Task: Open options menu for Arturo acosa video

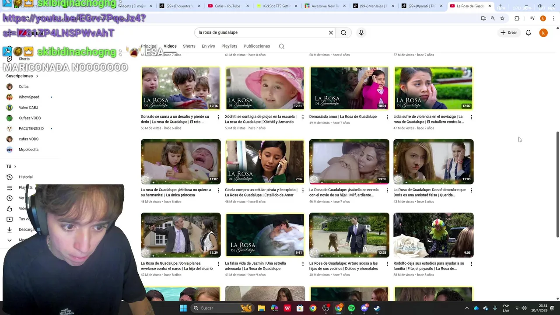Action: 387,264
